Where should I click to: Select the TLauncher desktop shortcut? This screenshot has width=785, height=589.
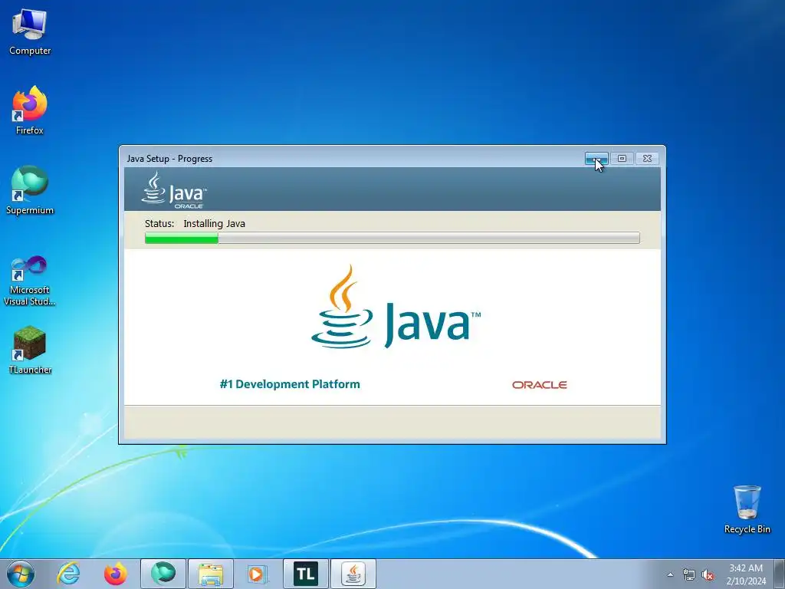pyautogui.click(x=30, y=350)
